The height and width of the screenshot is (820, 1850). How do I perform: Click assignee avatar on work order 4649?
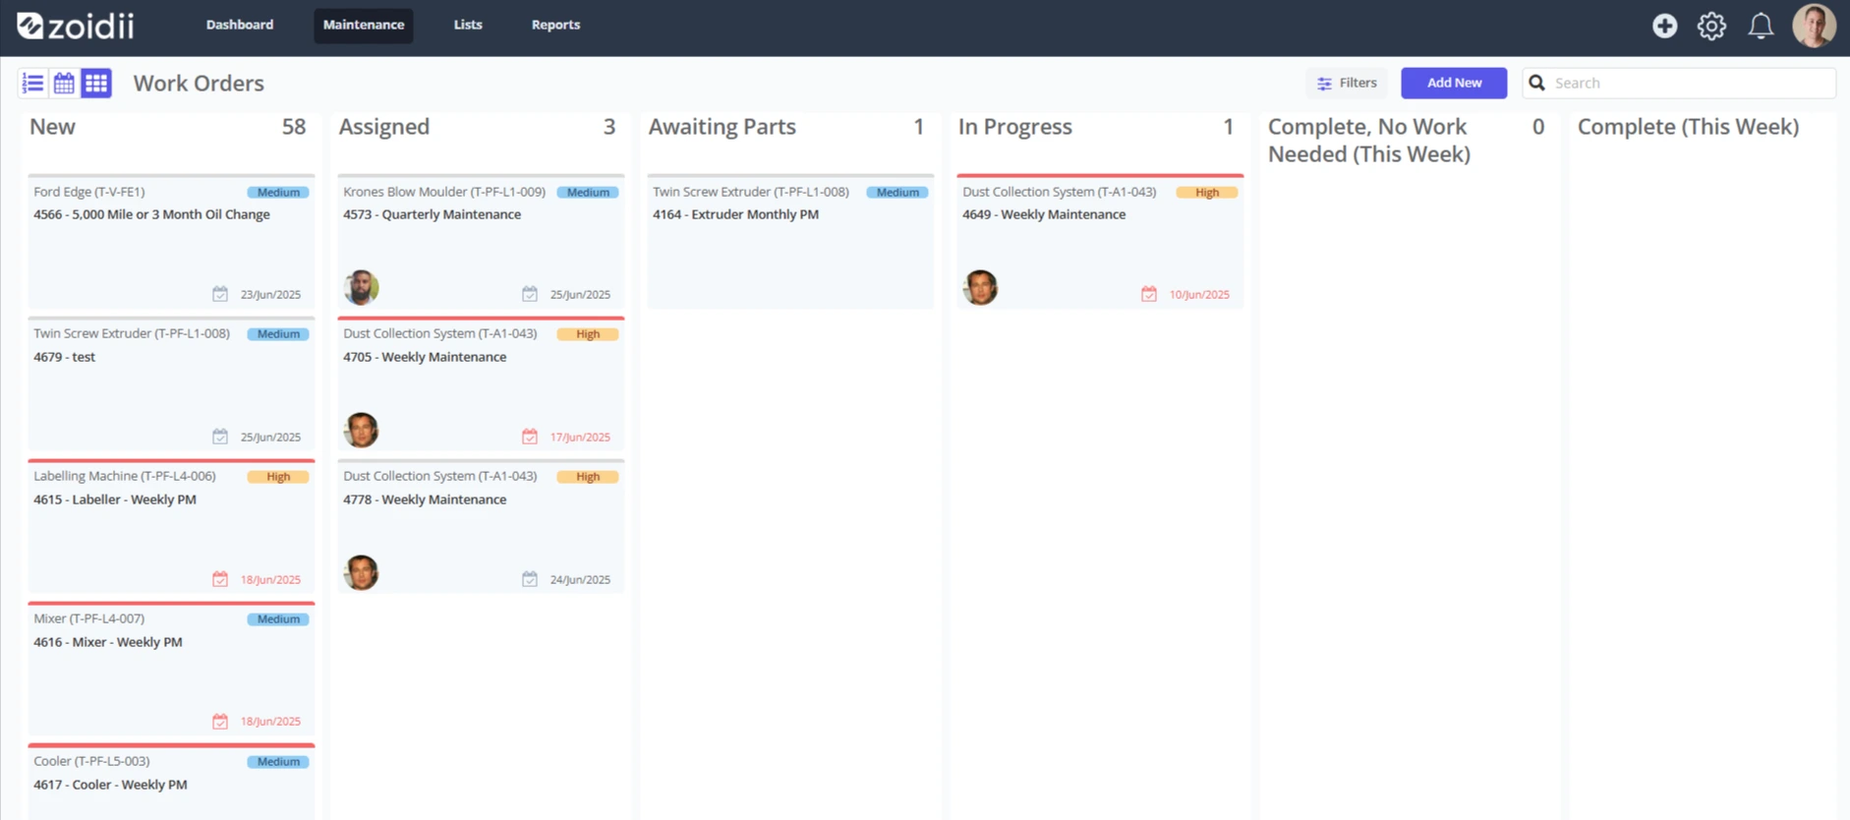pos(980,287)
